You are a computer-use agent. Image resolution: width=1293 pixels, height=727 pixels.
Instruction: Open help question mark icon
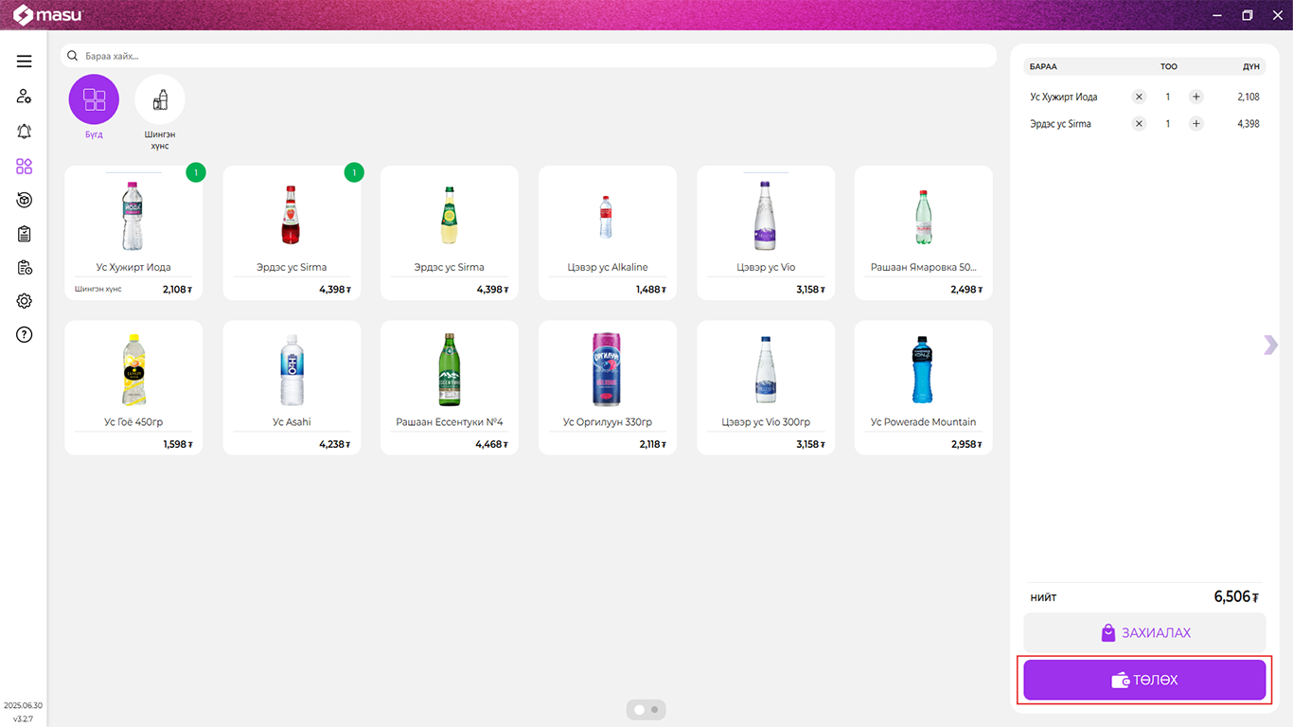[x=25, y=334]
